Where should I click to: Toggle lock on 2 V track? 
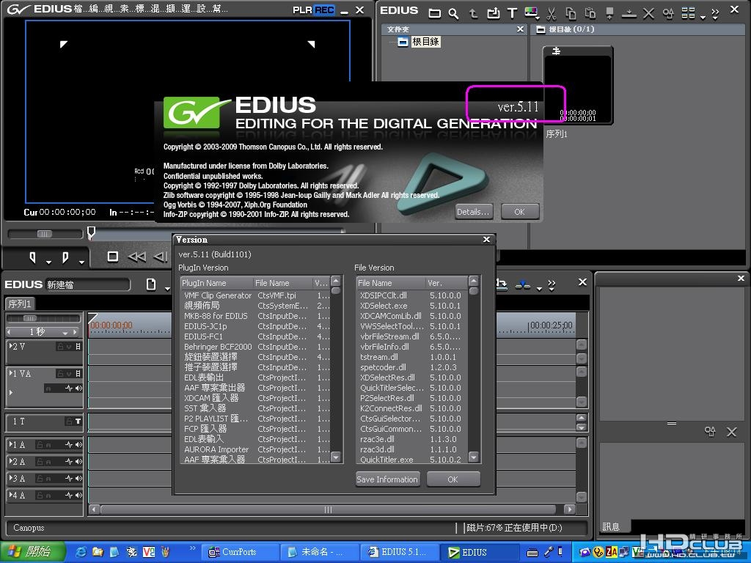(60, 346)
